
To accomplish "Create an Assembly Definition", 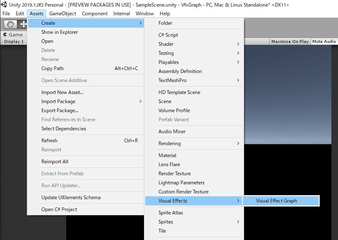I will (194, 71).
